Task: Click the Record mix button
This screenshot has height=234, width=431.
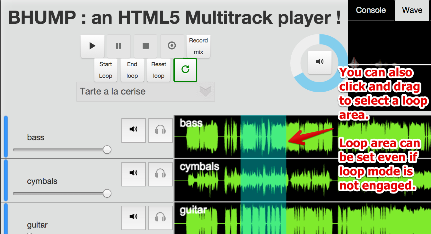Action: [x=198, y=46]
